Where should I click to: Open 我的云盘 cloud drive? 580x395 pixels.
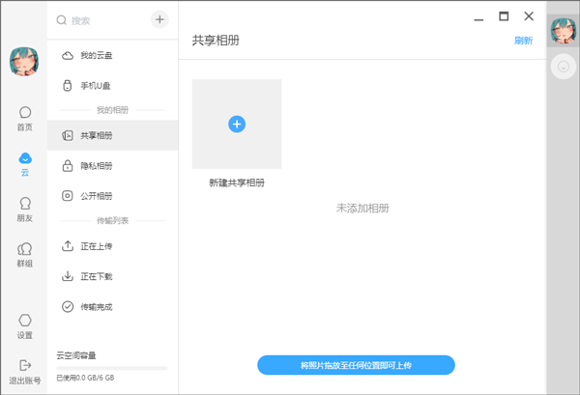(x=112, y=55)
